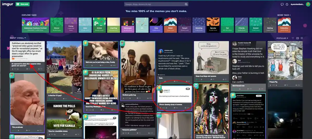Switch to the waterfall layout icon
This screenshot has width=312, height=139.
click(x=298, y=38)
